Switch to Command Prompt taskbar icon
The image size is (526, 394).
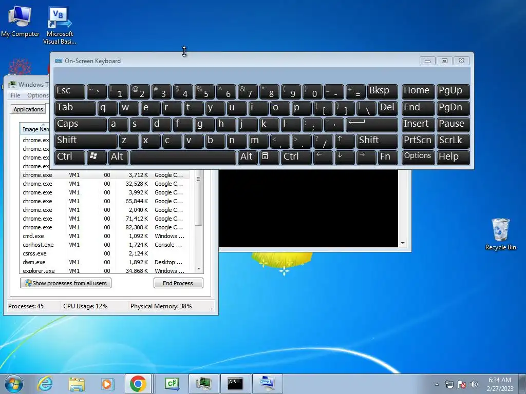pos(235,384)
